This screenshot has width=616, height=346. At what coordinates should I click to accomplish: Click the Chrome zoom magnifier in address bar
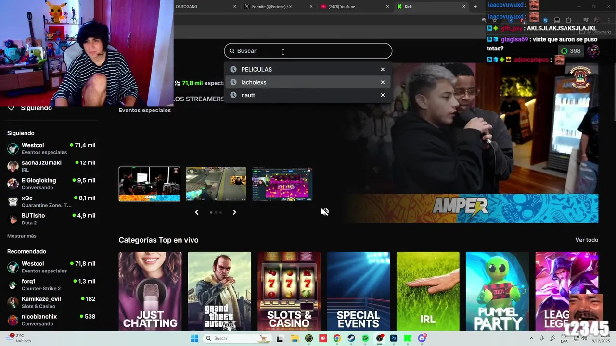484,20
